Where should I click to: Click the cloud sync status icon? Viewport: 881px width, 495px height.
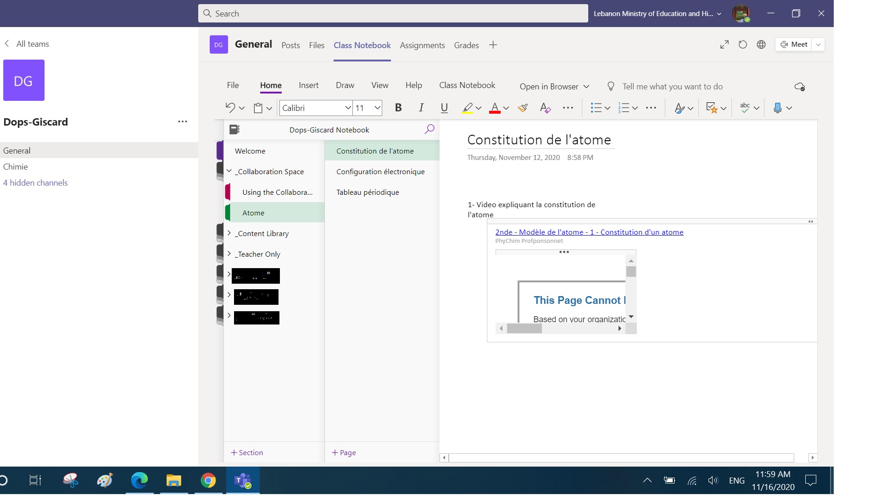click(x=799, y=87)
